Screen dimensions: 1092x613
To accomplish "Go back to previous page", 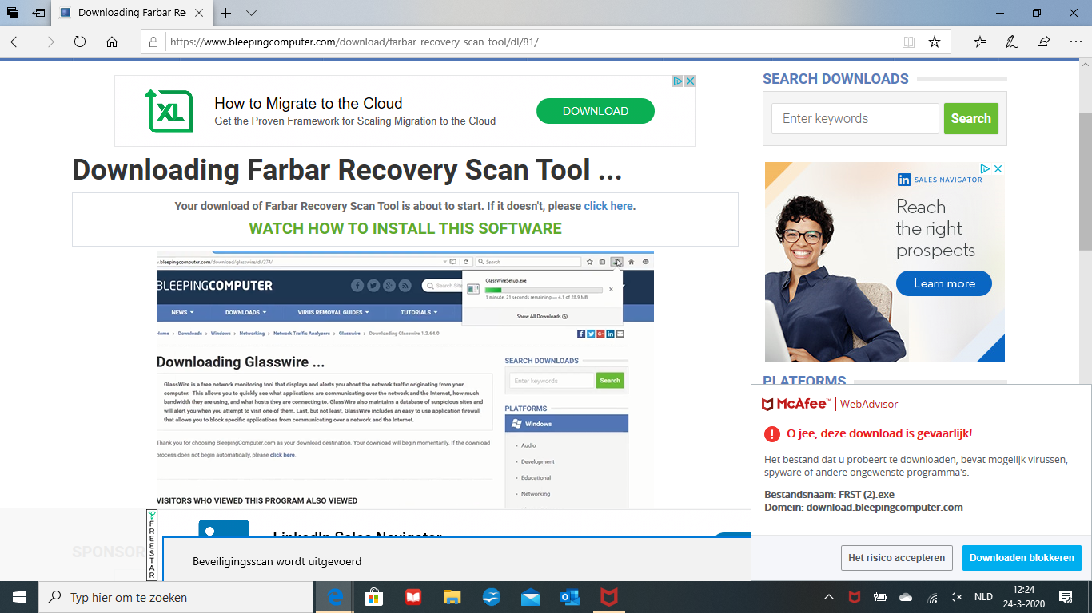I will (17, 42).
